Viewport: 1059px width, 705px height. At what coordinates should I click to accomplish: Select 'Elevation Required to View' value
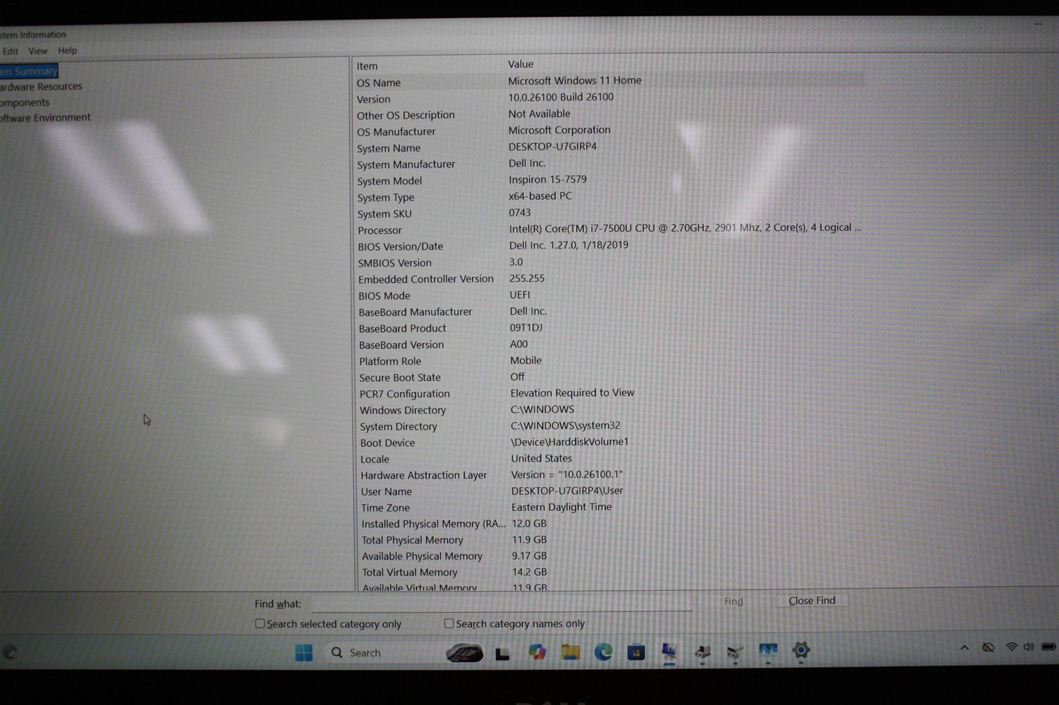572,393
